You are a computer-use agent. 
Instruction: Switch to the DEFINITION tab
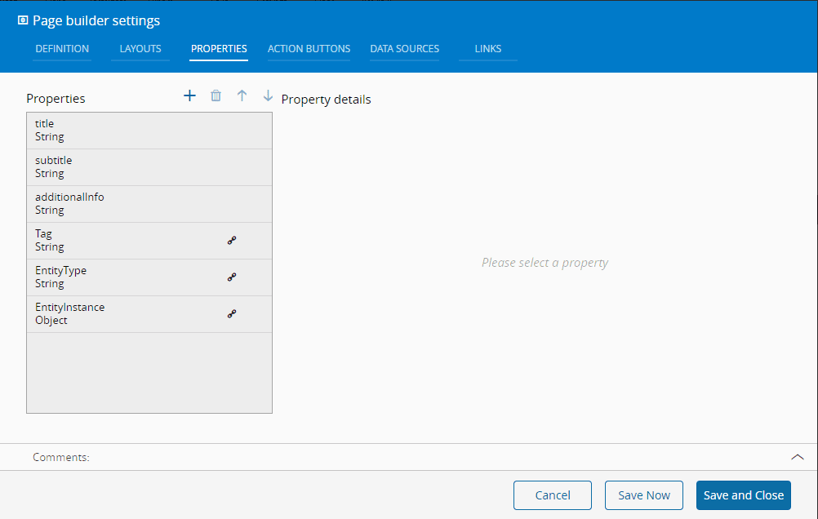point(62,49)
